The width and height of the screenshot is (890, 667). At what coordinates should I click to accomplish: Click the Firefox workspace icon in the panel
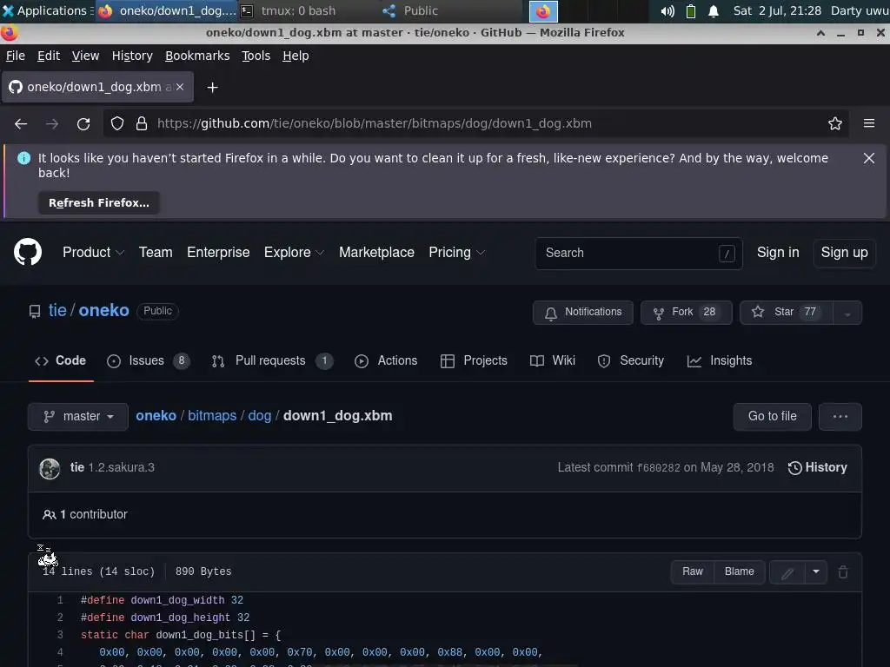pos(543,11)
